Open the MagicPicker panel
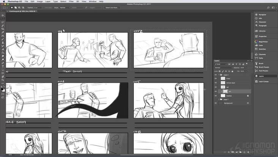 [x=261, y=42]
